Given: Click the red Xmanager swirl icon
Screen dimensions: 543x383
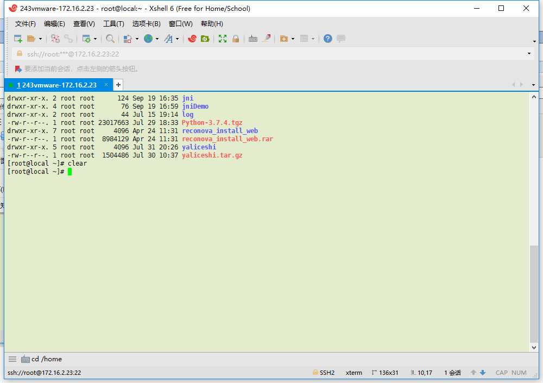Looking at the screenshot, I should coord(192,39).
